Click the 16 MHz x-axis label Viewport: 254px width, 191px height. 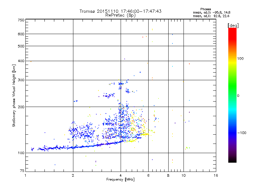point(216,175)
